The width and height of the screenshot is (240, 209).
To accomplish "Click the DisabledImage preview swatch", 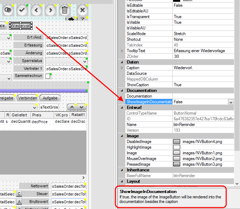I will pos(177,142).
